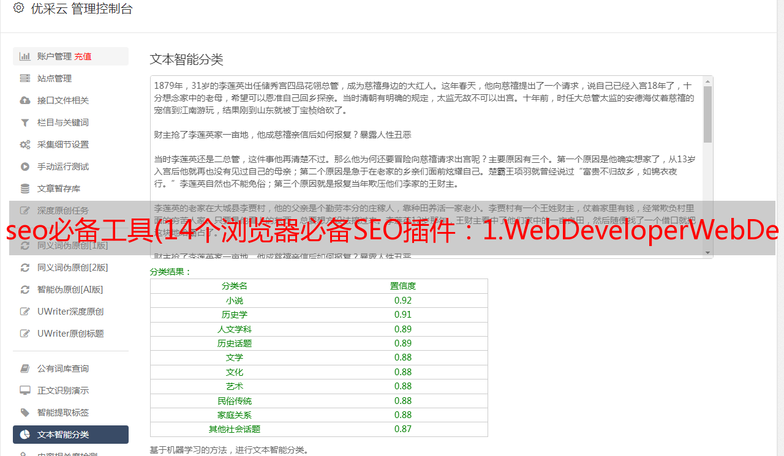Viewport: 784px width, 456px height.
Task: Click the 人文学科 category cell
Action: (x=235, y=329)
